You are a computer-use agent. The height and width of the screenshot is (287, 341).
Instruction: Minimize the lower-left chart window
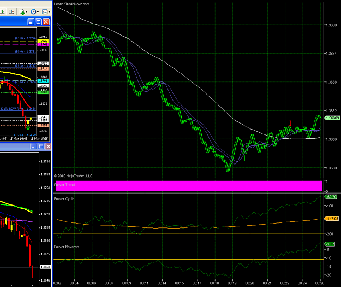33,147
